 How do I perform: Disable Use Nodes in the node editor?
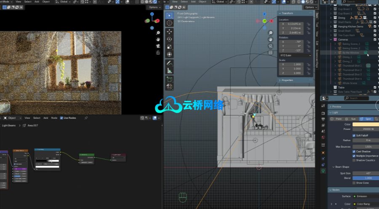click(x=61, y=118)
